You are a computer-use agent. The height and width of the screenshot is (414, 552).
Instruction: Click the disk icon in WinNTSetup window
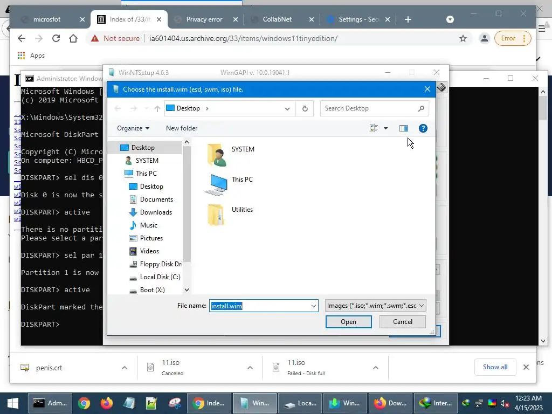coord(441,87)
